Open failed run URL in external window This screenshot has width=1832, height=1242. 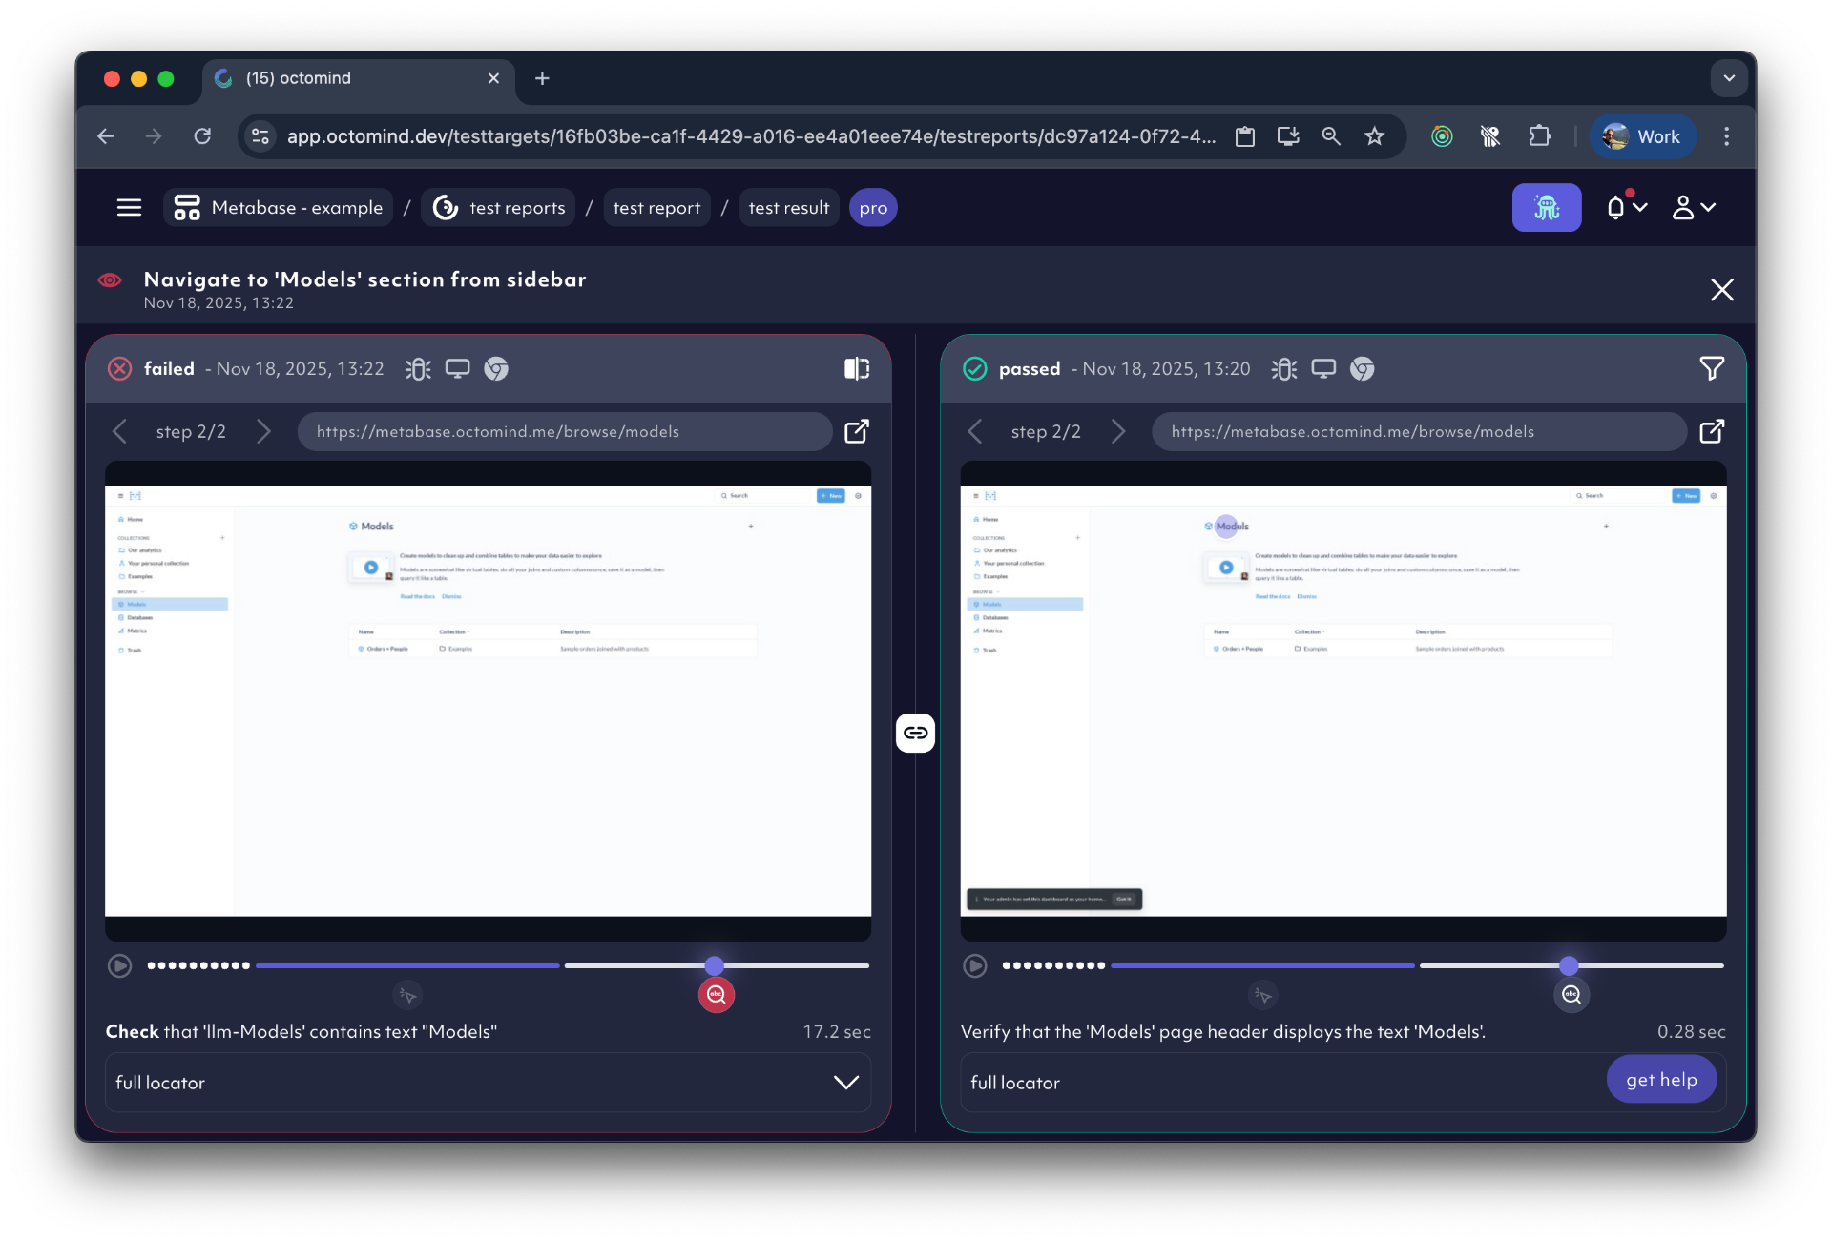(856, 431)
